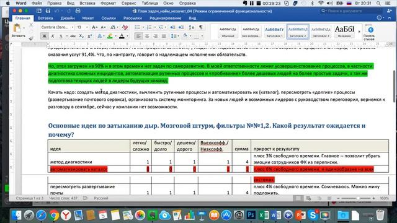This screenshot has height=223, width=397.
Task: Click the Print icon in title bar
Action: (x=78, y=11)
